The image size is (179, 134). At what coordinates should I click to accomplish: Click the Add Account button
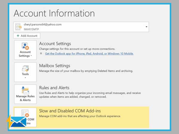point(27,36)
